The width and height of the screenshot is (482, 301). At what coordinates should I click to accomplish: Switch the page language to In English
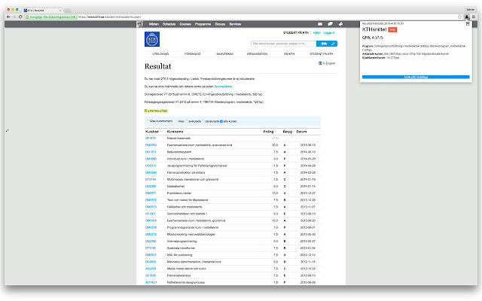[x=327, y=63]
